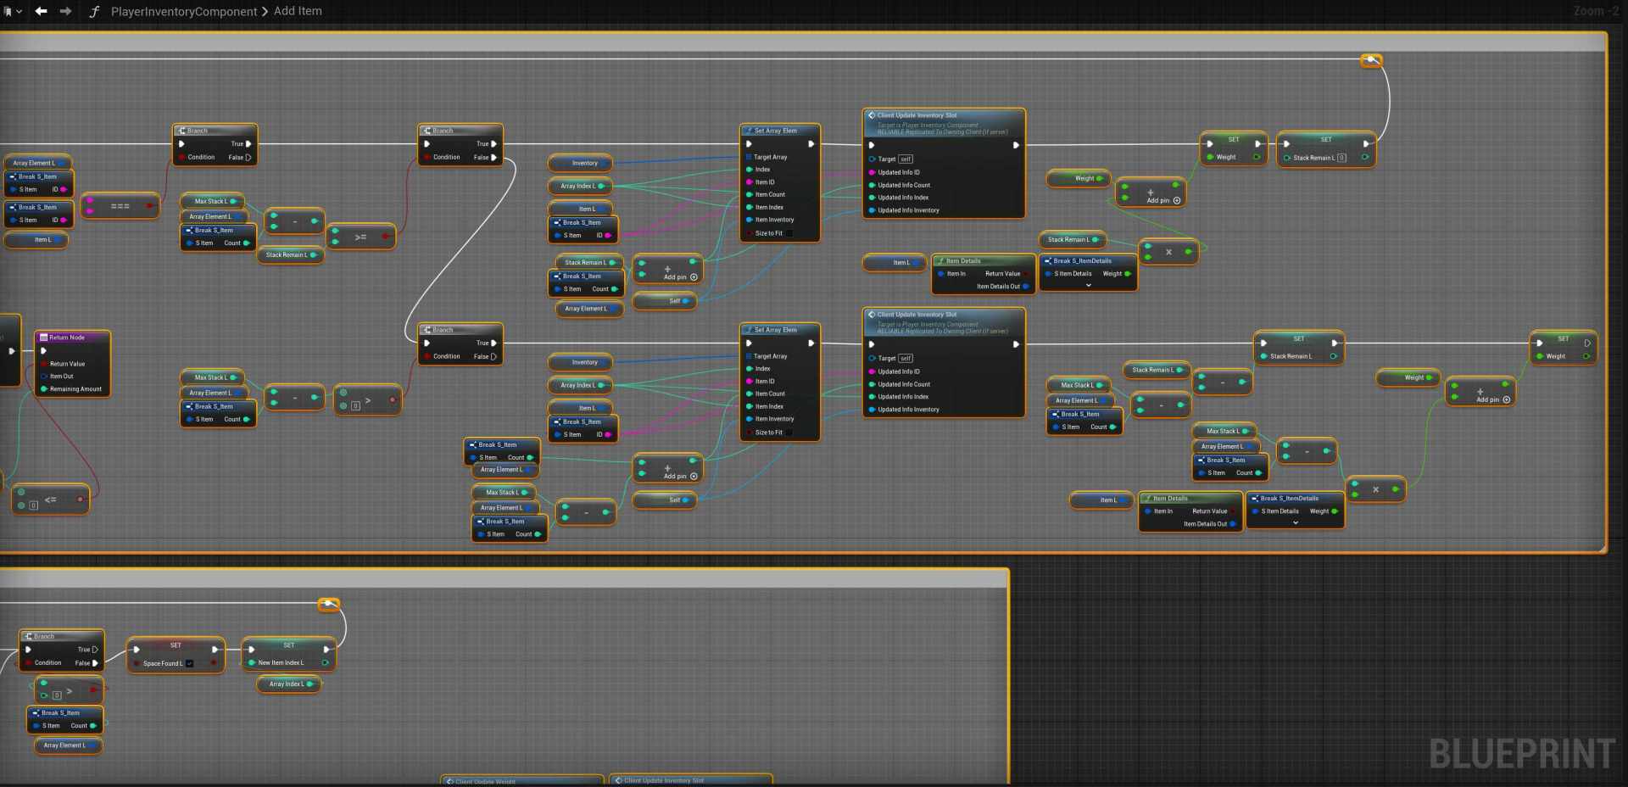Click the bookmarks icon in the top toolbar
Viewport: 1628px width, 787px height.
tap(8, 12)
